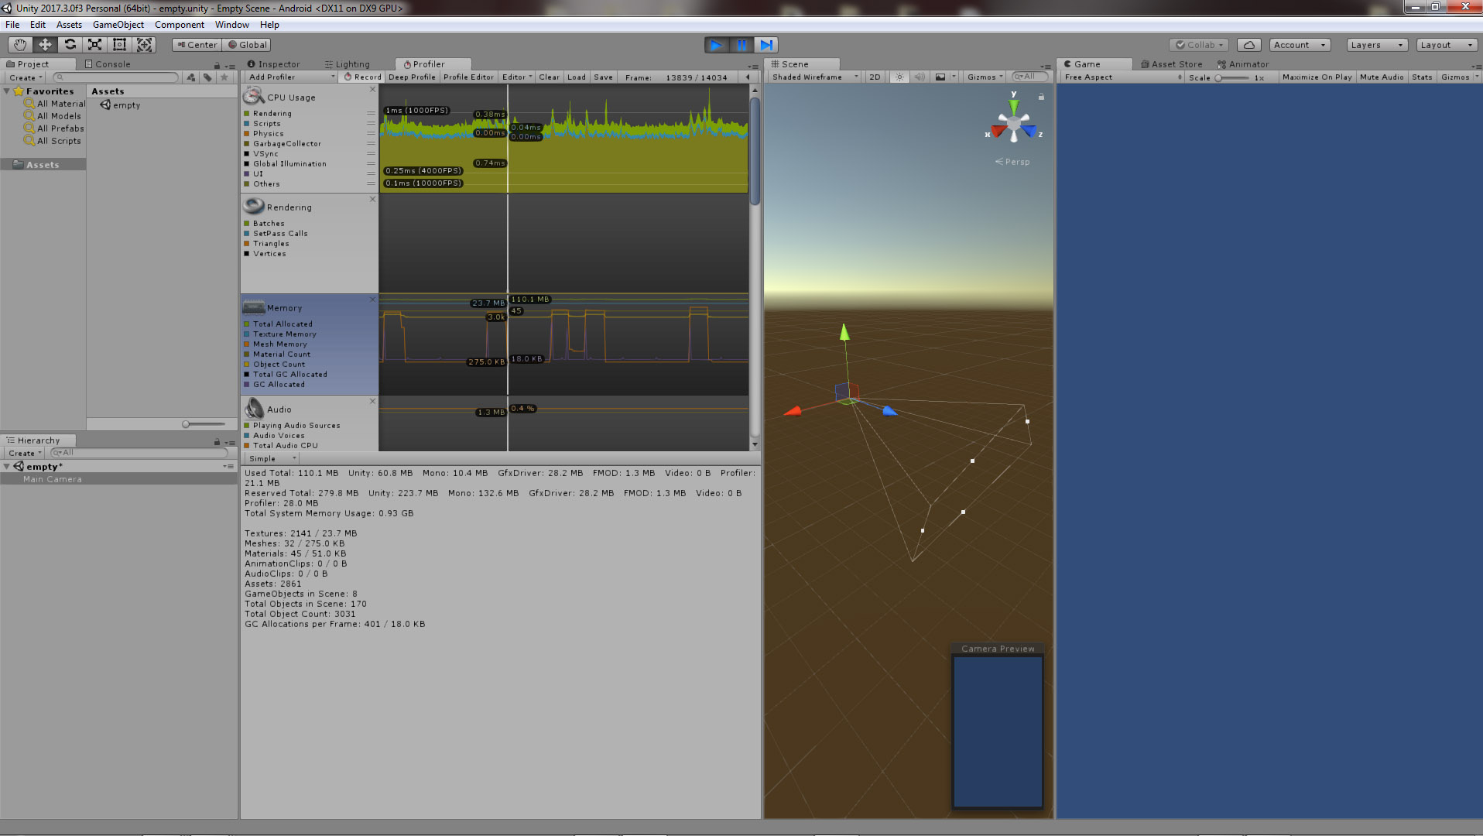Open Layout dropdown
Viewport: 1483px width, 836px height.
point(1447,45)
